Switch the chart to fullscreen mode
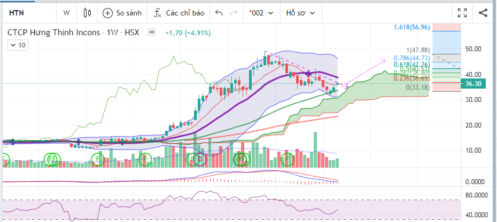This screenshot has width=497, height=222. (462, 13)
